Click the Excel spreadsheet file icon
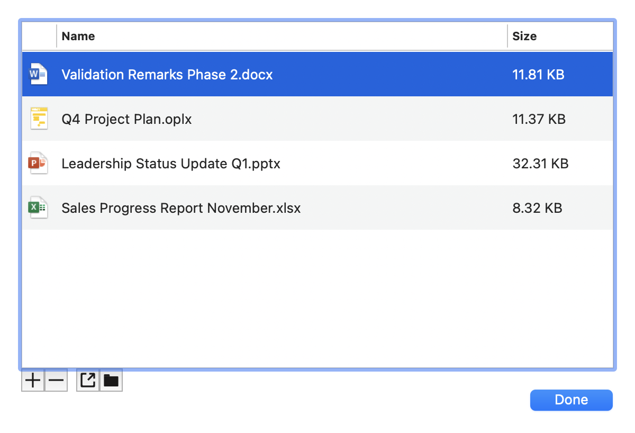The image size is (635, 433). coord(38,208)
